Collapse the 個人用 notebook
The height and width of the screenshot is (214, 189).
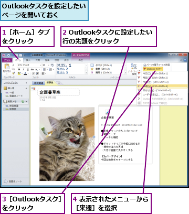point(26,89)
